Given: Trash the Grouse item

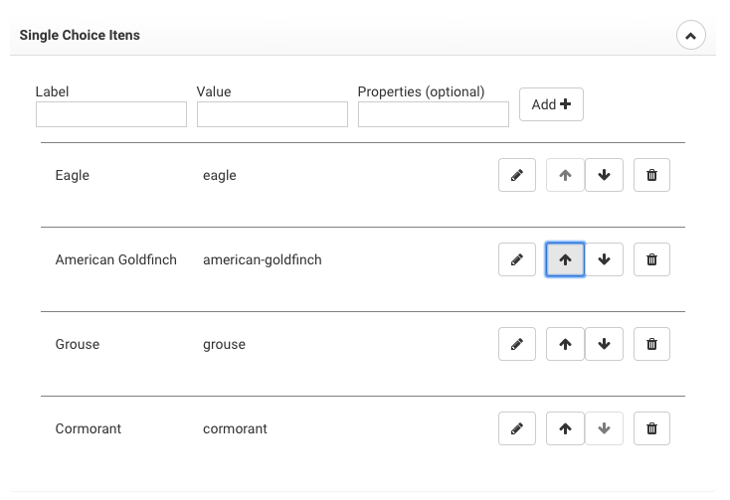Looking at the screenshot, I should click(651, 344).
